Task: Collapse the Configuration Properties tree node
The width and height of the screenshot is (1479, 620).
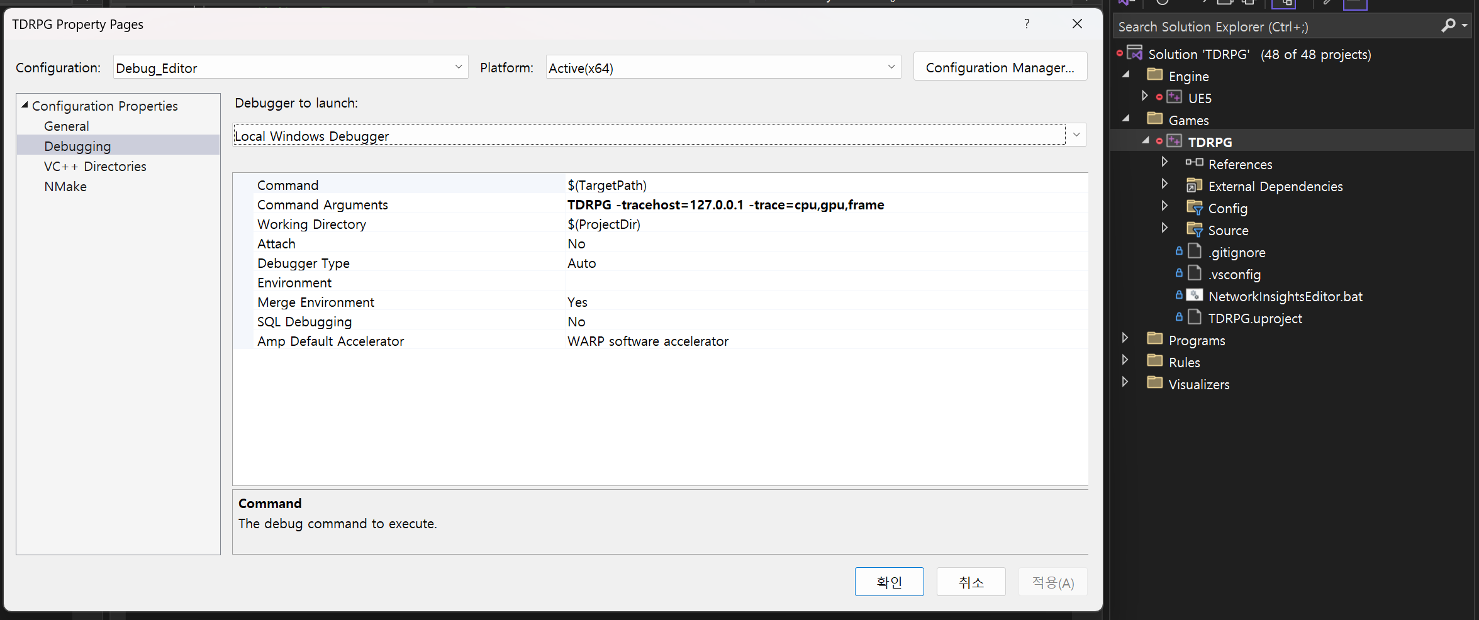Action: (25, 105)
